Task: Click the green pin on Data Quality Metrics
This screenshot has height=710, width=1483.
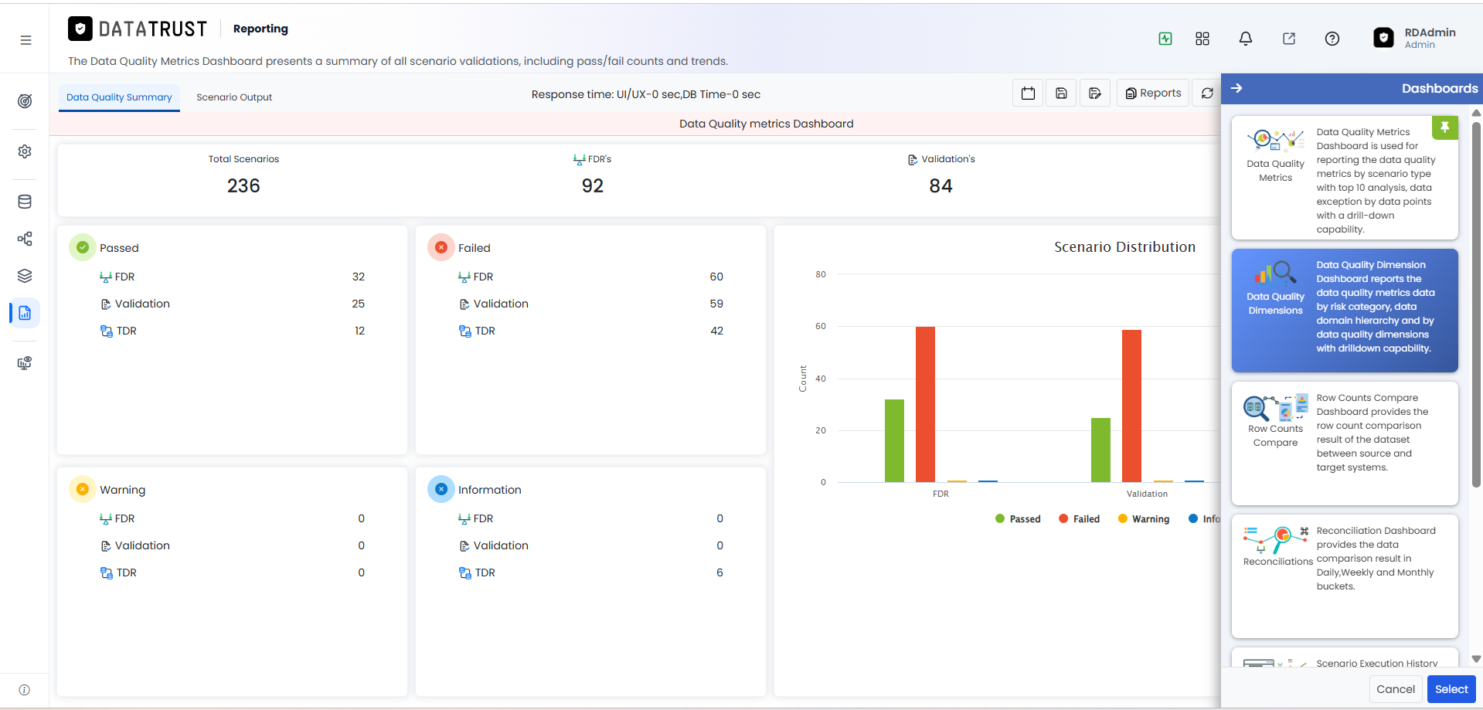Action: click(x=1445, y=127)
